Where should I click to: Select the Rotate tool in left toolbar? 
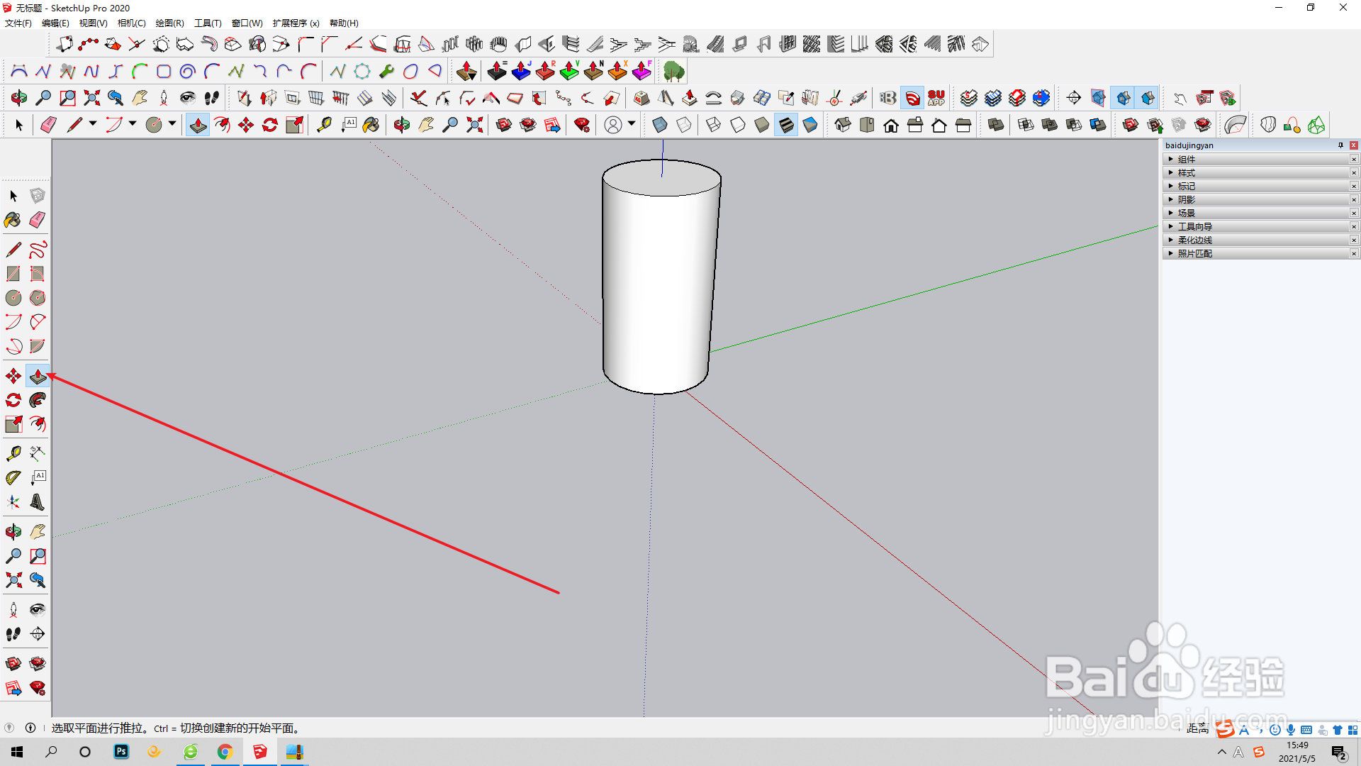click(13, 400)
